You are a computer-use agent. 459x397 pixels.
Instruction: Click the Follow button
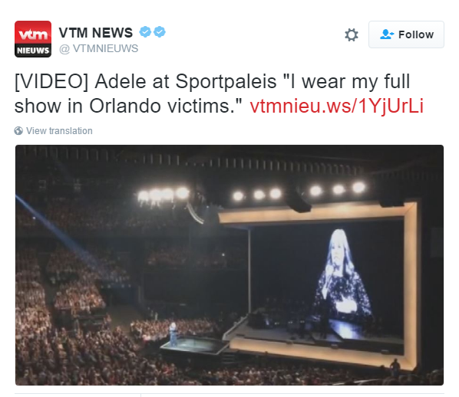coord(406,34)
